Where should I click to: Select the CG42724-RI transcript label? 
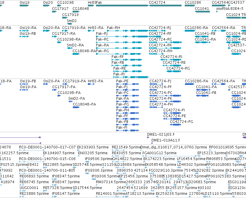(171, 57)
